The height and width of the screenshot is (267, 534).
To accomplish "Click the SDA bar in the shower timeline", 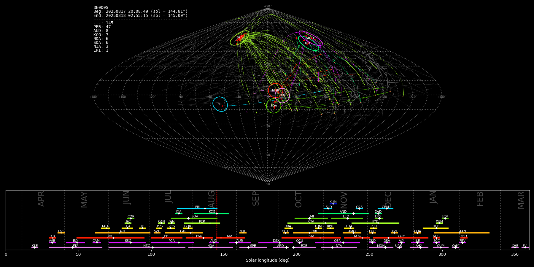I will (194, 218).
